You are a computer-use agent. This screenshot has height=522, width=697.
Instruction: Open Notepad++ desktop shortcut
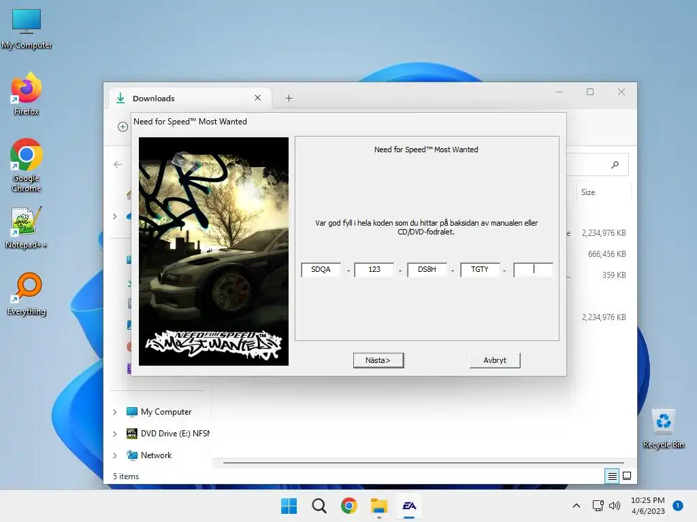27,227
